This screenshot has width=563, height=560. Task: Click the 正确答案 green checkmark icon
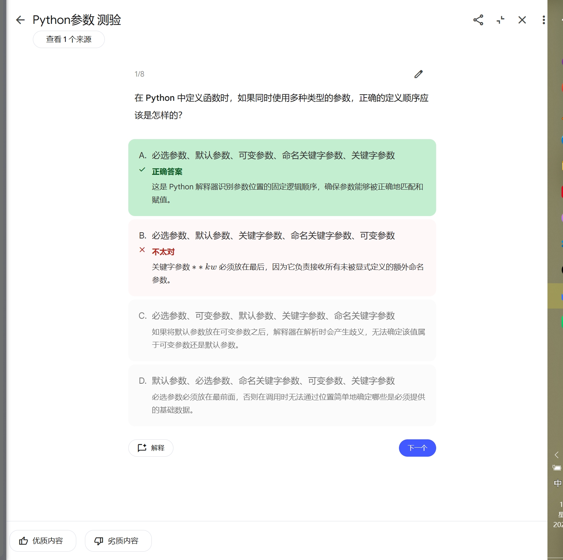[x=142, y=170]
